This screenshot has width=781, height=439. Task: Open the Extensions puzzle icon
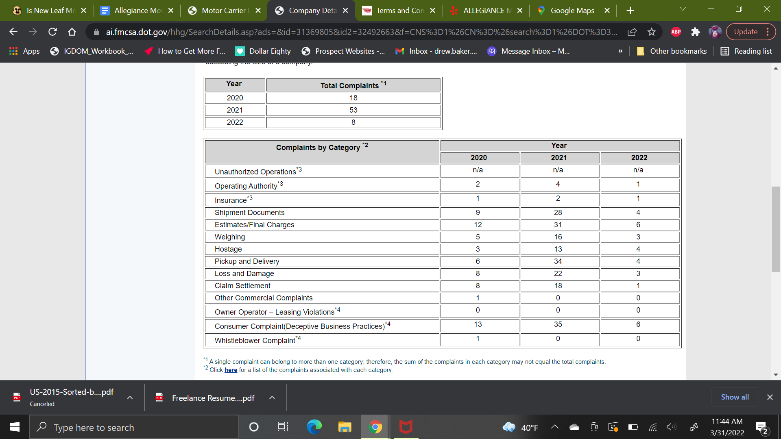point(696,32)
